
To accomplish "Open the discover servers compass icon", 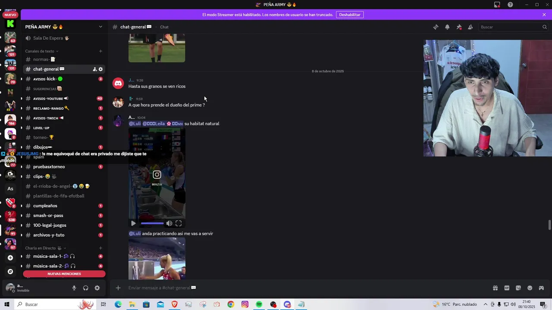I will pos(10,272).
